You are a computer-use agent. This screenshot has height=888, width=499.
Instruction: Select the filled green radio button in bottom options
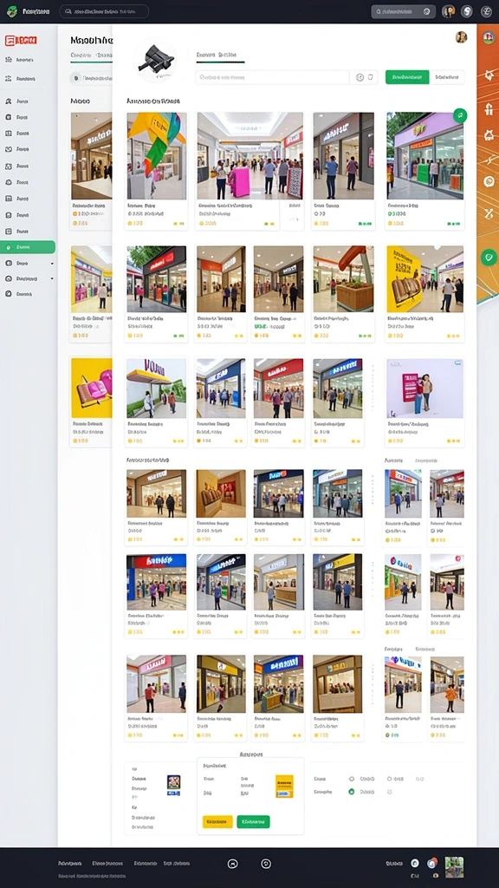click(352, 791)
